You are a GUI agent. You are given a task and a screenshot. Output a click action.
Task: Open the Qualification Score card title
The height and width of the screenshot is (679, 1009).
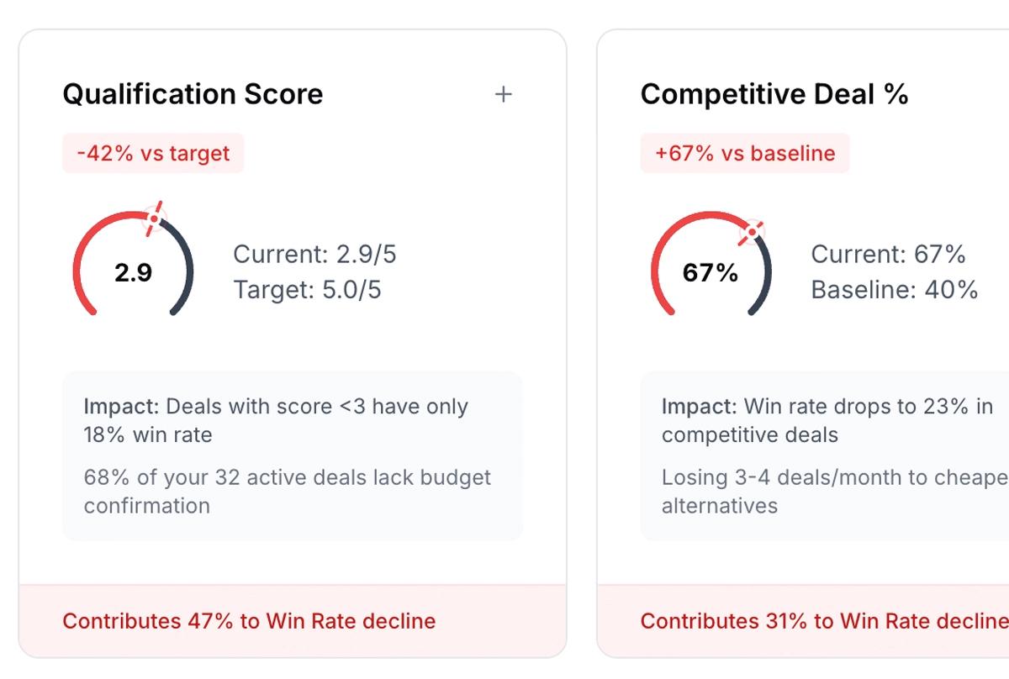(x=193, y=94)
